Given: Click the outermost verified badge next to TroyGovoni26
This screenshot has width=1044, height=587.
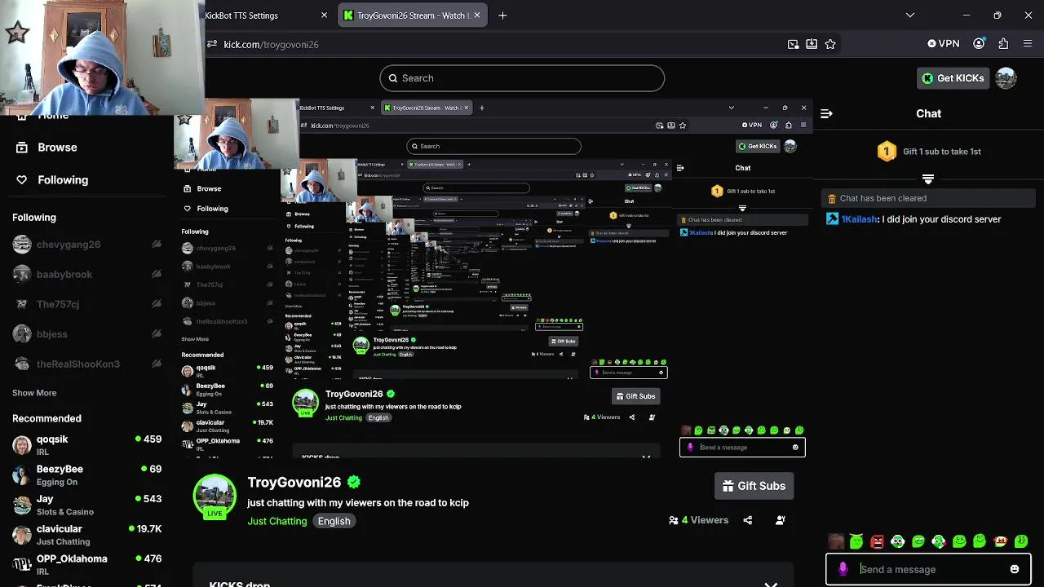Looking at the screenshot, I should click(354, 483).
